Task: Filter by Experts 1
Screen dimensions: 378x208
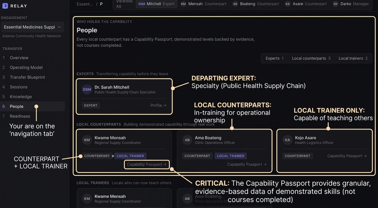Action: pyautogui.click(x=274, y=58)
